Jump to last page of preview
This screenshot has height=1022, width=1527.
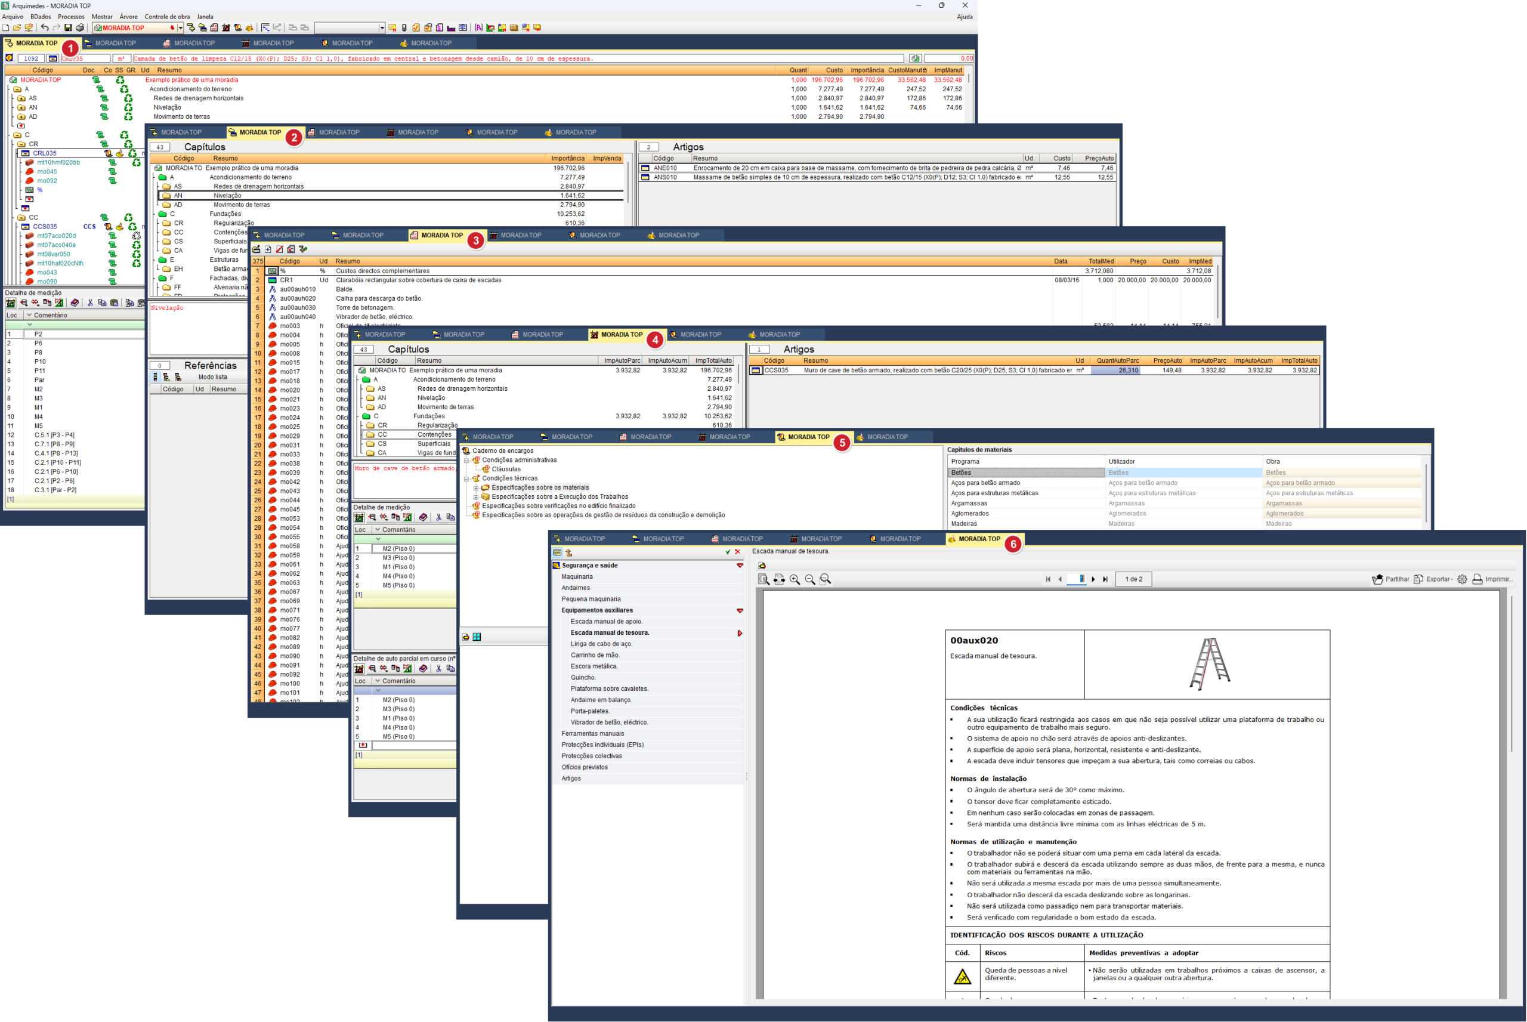pyautogui.click(x=1105, y=579)
